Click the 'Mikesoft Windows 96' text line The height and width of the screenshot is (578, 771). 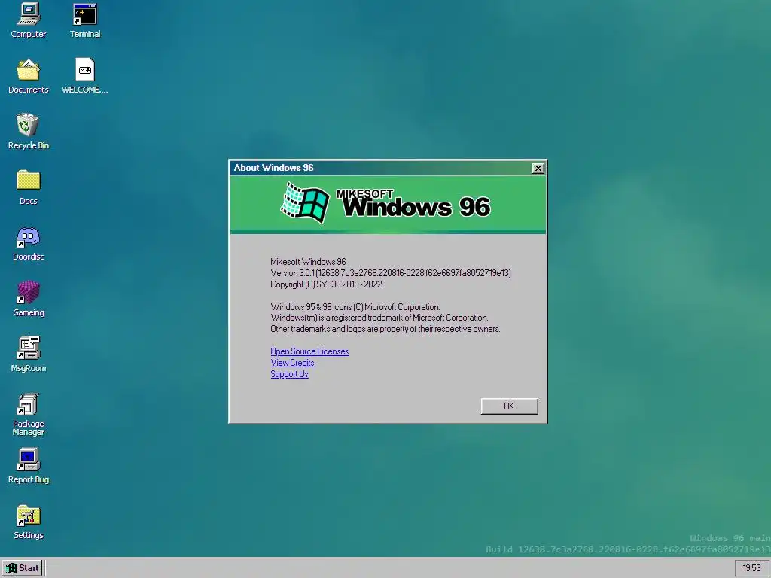pyautogui.click(x=308, y=261)
